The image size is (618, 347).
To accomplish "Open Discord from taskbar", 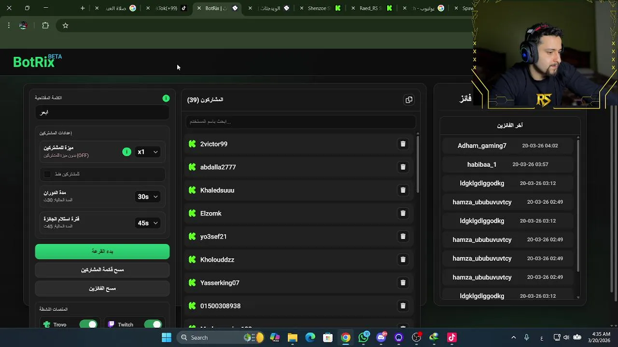I will [x=381, y=337].
